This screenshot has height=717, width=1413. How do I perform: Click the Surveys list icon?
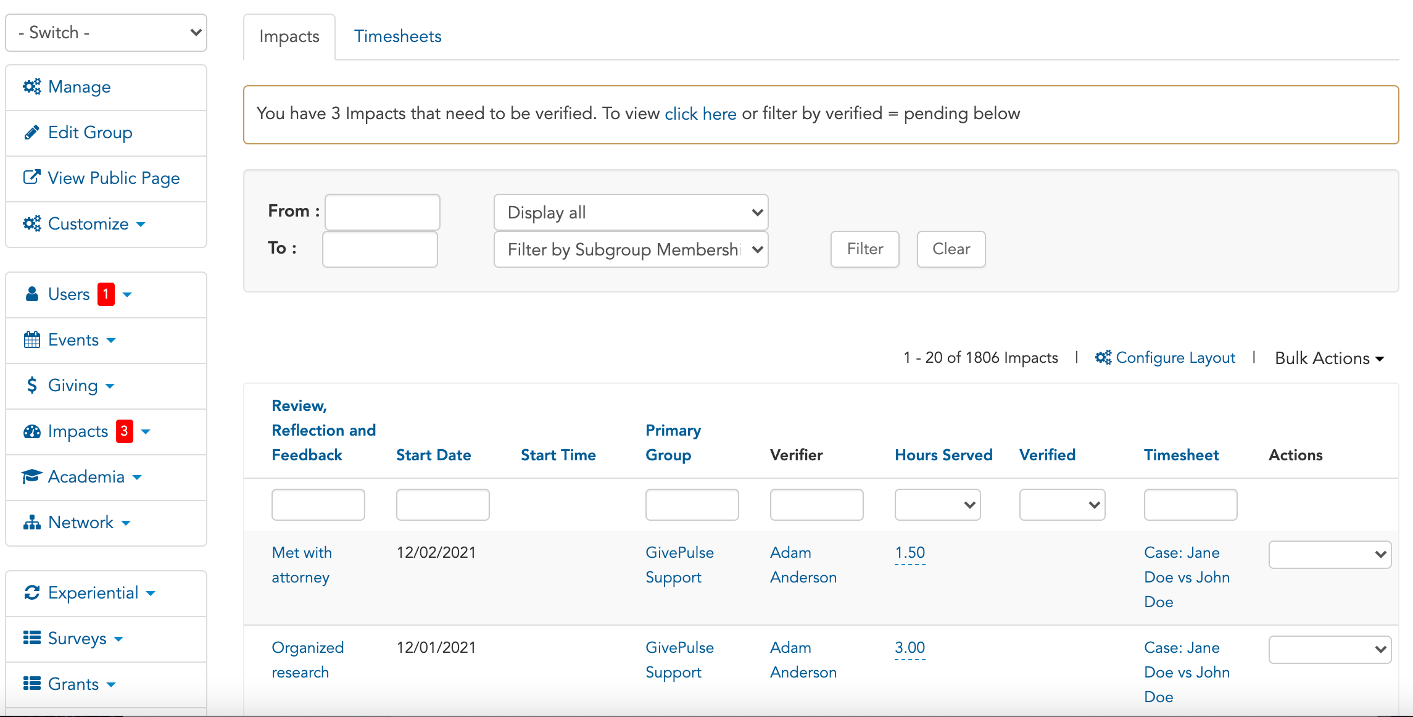pos(32,638)
